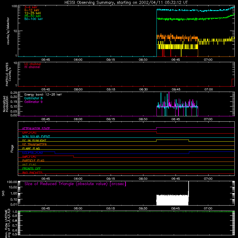Click the 0.01 tick on SAS axis

(x=14, y=204)
